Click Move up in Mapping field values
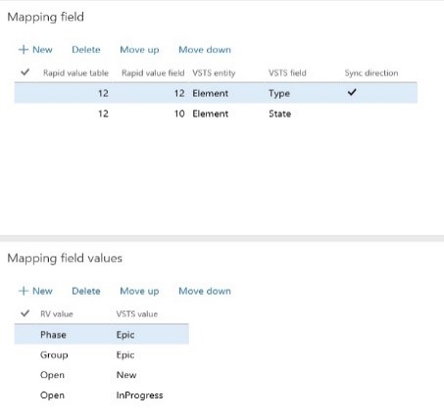Viewport: 444px width, 416px height. point(139,291)
